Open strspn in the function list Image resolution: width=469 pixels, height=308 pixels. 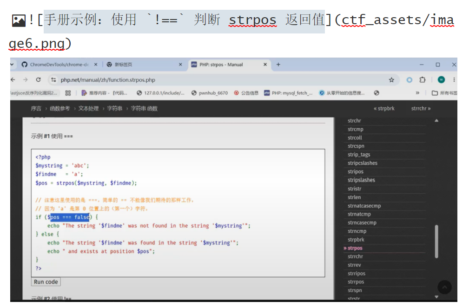[x=355, y=290]
